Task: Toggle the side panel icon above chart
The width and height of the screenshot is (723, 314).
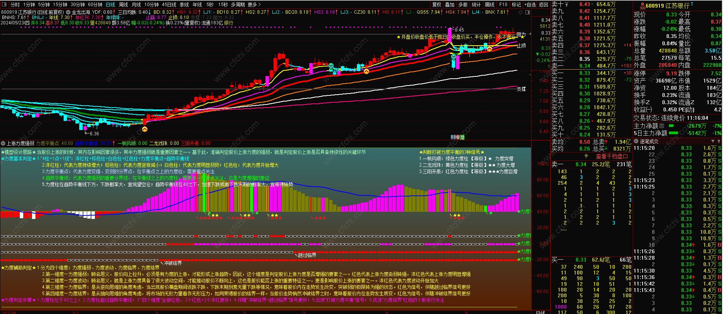Action: tap(527, 12)
